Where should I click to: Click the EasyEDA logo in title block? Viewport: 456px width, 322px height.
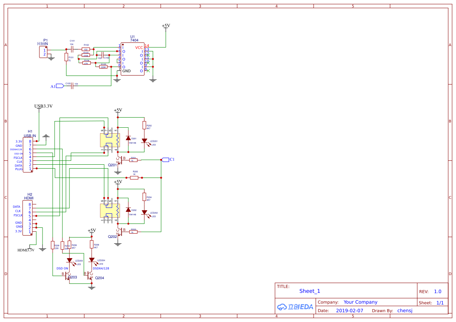coord(295,307)
